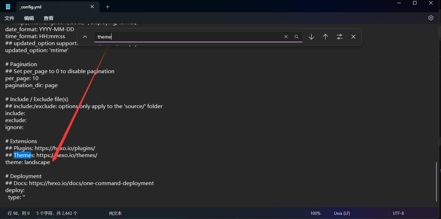Find next match with down arrow
441x219 pixels.
[311, 37]
